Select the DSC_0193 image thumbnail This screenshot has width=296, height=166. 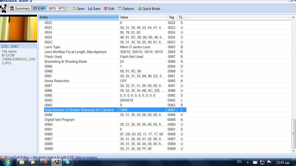(19, 29)
